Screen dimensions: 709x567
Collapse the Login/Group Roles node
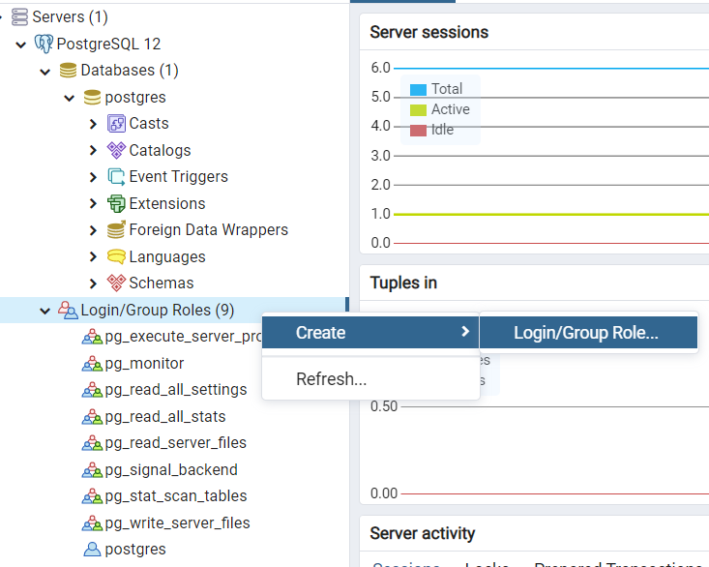[44, 311]
